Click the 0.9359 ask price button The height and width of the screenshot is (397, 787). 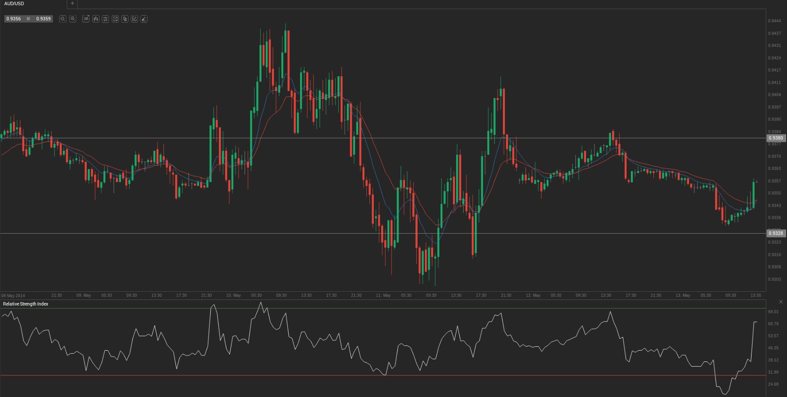(x=43, y=19)
